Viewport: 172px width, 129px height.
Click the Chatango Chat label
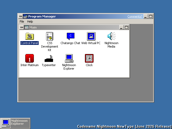[x=70, y=43]
